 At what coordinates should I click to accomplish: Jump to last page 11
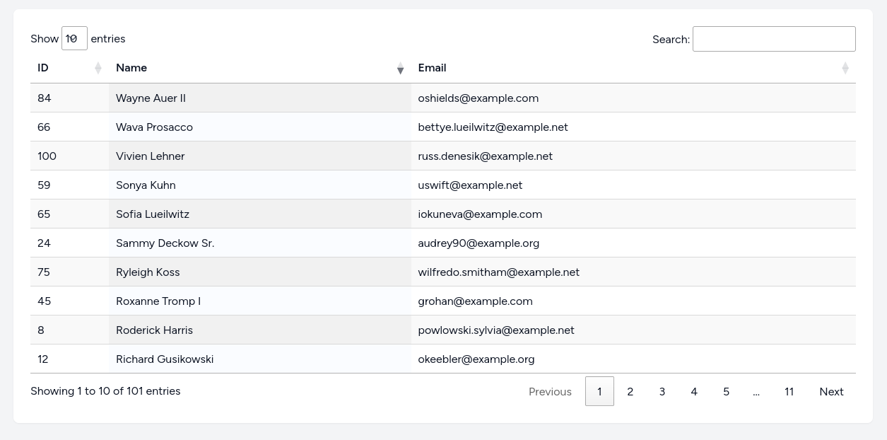click(789, 391)
